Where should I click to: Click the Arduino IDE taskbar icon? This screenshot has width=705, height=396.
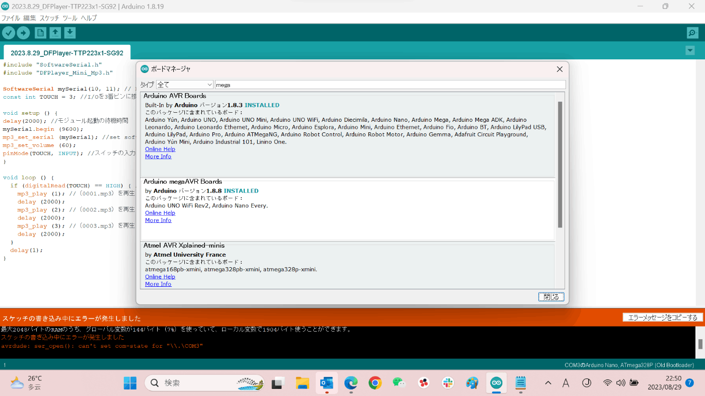497,383
